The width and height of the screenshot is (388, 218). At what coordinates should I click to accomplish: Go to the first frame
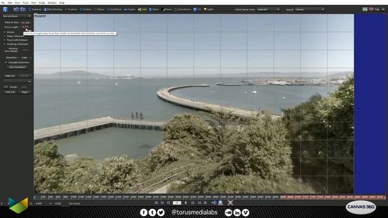pyautogui.click(x=162, y=203)
